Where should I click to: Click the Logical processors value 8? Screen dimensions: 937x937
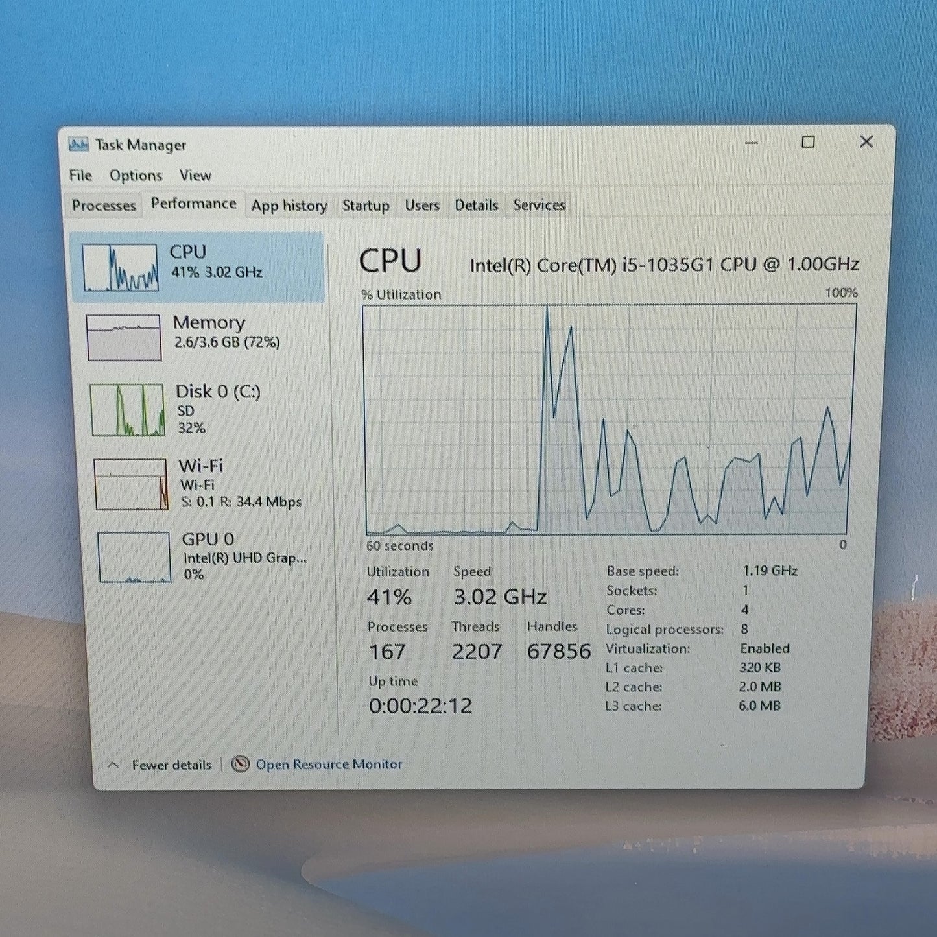pyautogui.click(x=744, y=629)
